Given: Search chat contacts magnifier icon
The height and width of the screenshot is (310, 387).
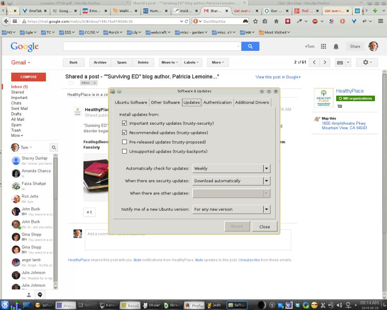Looking at the screenshot, I should 54,148.
